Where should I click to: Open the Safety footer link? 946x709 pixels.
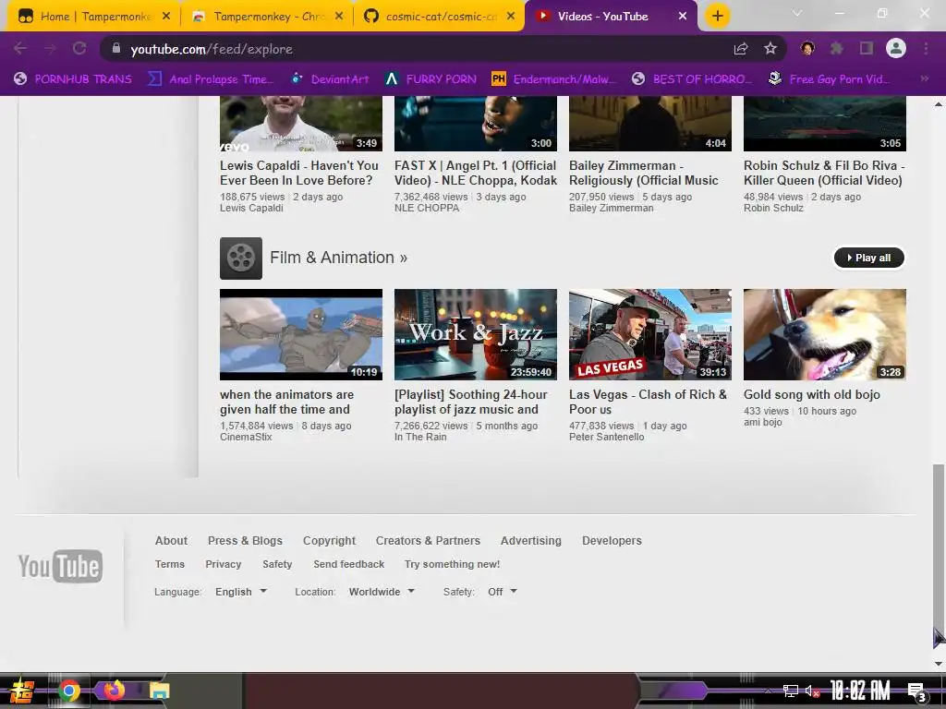click(277, 564)
